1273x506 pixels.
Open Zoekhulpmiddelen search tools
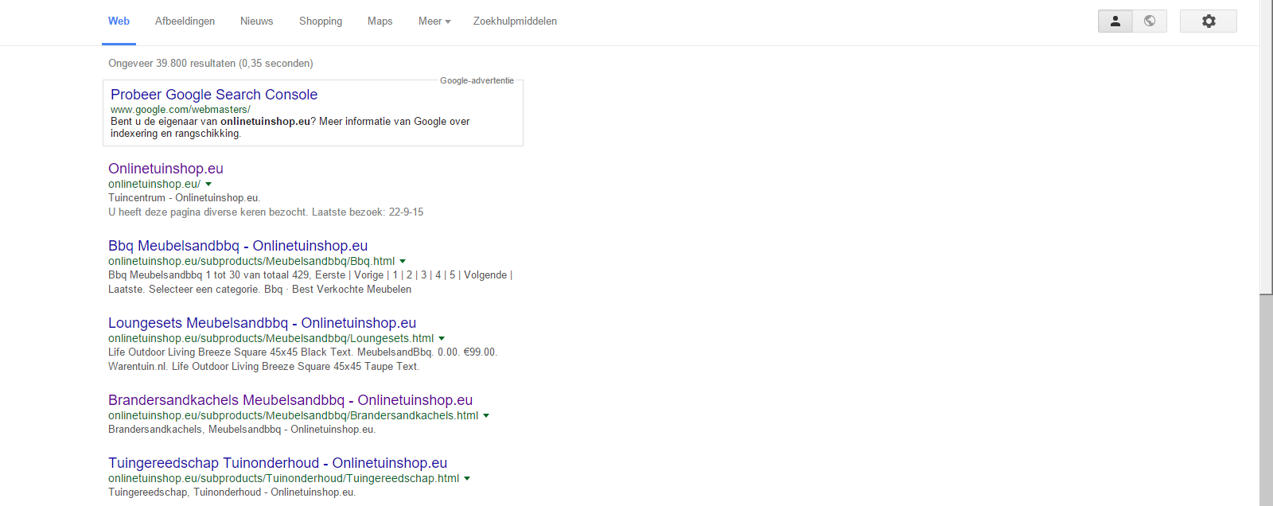[x=515, y=21]
